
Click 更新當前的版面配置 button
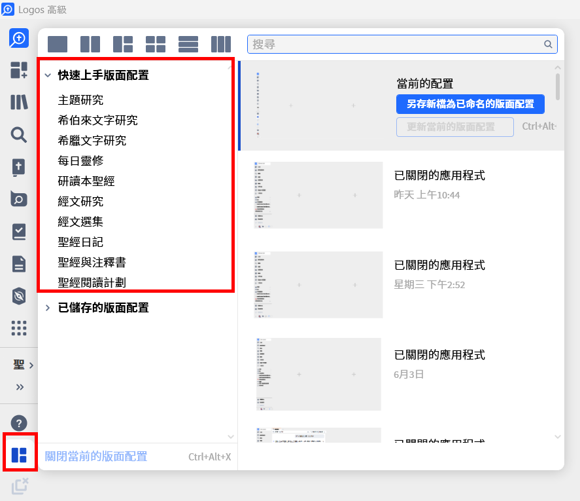point(455,127)
